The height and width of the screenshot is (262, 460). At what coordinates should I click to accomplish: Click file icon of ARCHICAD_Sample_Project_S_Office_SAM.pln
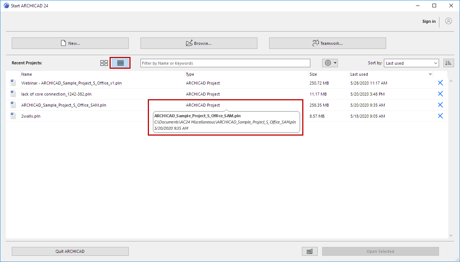[13, 105]
